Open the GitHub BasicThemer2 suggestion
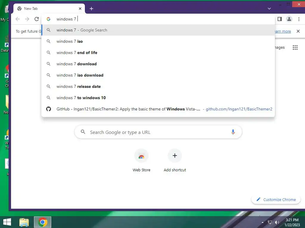305x228 pixels. coord(158,109)
